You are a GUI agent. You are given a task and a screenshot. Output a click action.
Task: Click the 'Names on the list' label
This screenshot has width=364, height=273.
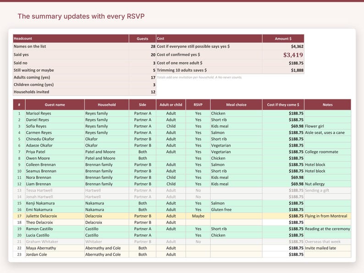(x=30, y=46)
